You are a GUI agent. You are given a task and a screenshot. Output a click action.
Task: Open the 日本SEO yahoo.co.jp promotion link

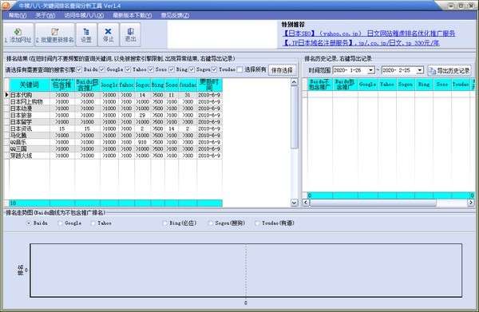(369, 34)
